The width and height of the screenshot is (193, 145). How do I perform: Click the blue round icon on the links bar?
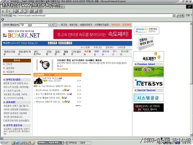[3, 19]
